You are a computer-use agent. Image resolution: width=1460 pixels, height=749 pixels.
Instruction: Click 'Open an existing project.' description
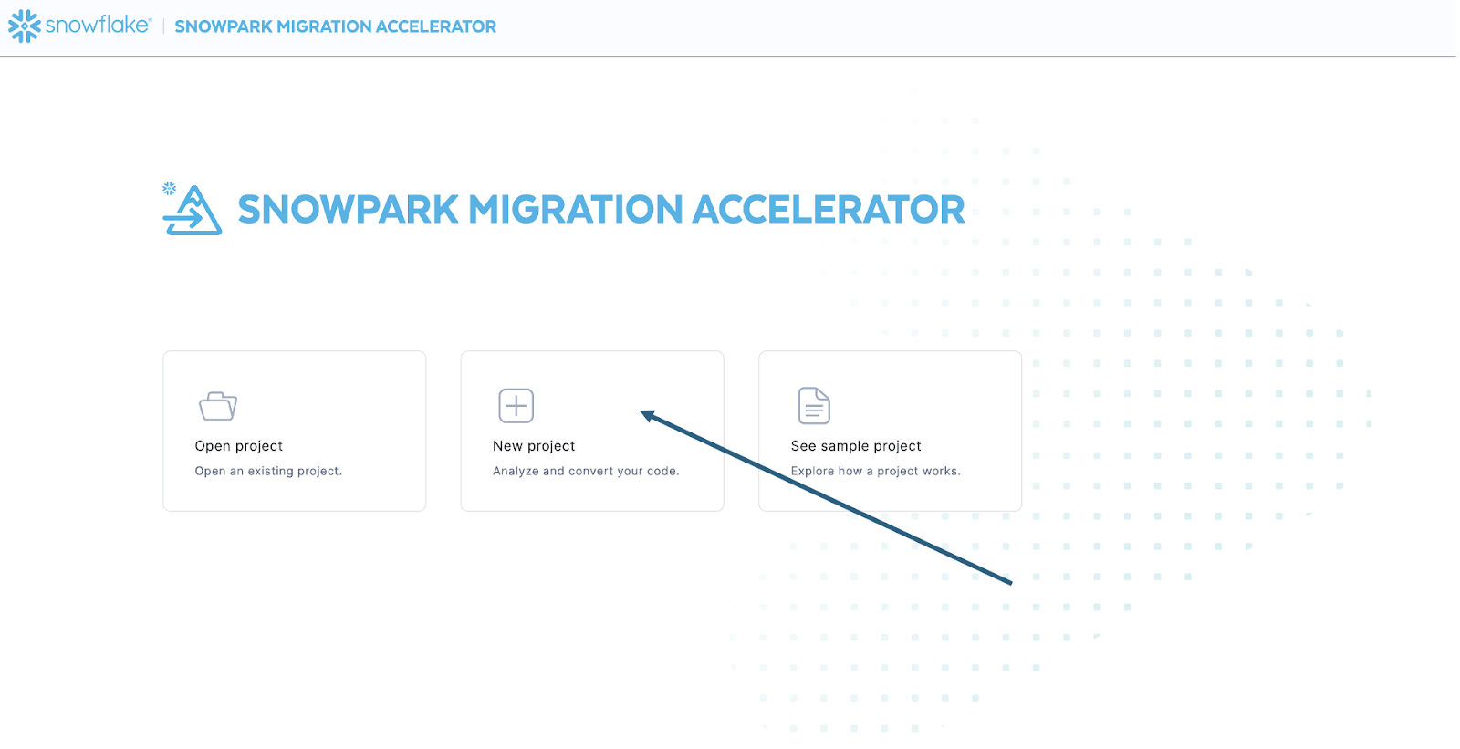click(x=268, y=471)
